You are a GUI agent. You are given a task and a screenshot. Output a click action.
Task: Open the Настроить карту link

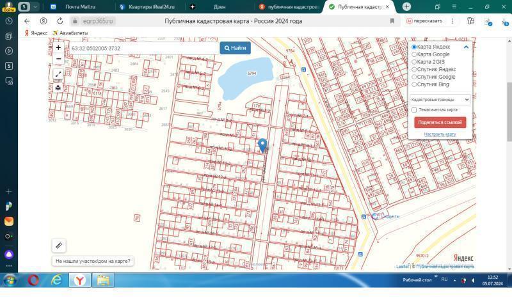click(440, 134)
